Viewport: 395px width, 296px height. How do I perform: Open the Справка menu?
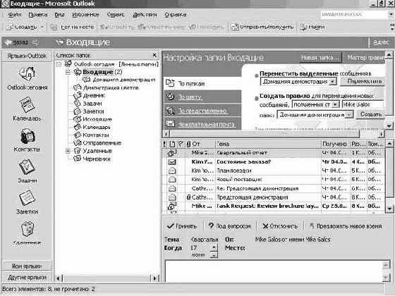tap(175, 15)
